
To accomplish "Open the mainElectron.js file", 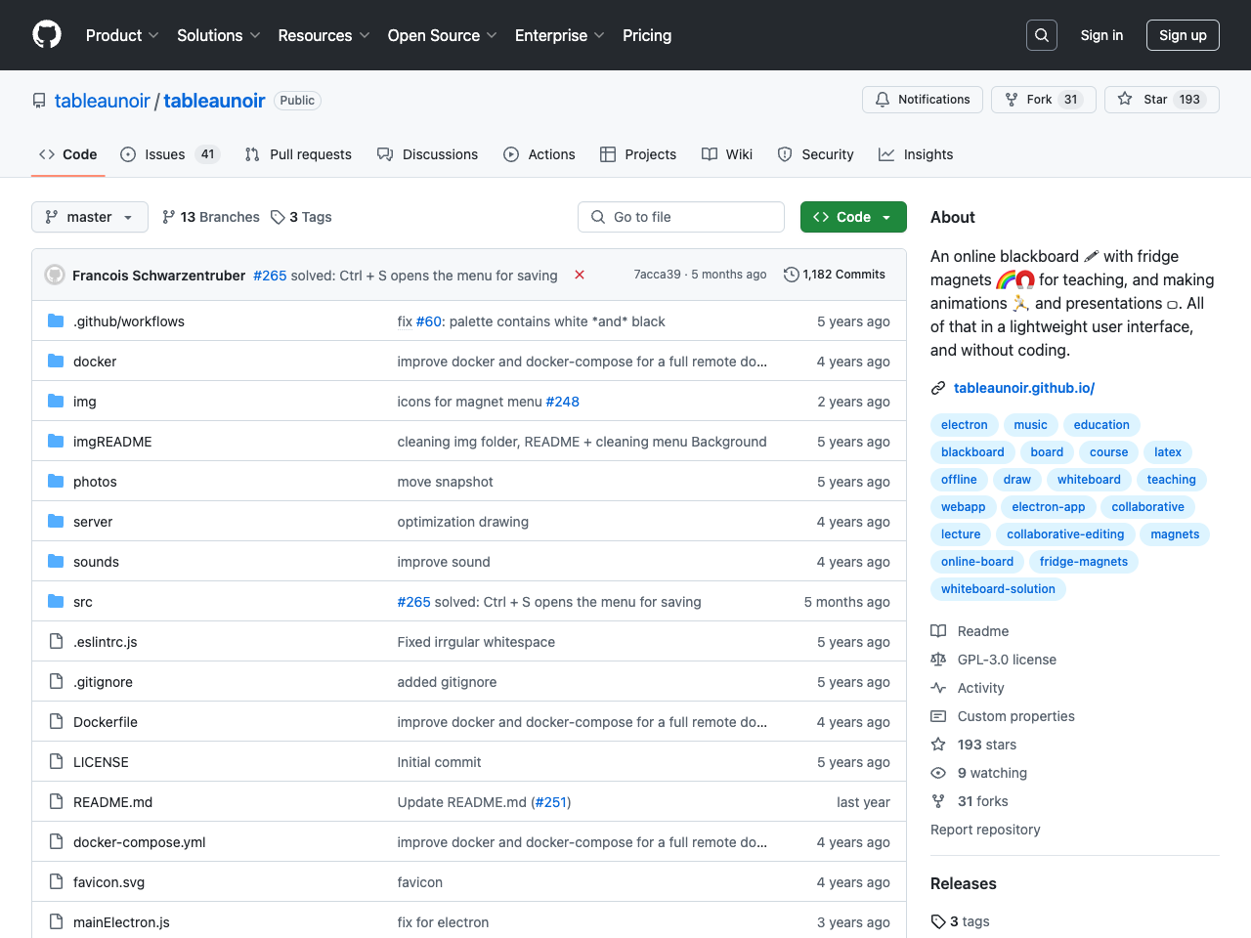I will coord(121,922).
